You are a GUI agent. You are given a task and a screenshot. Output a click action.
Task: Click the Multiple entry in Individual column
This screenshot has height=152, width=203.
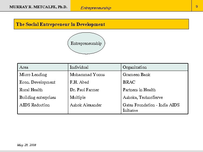(x=78, y=97)
